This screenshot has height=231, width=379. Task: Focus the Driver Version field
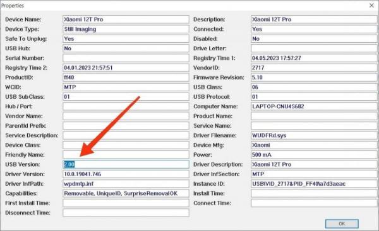pos(126,174)
